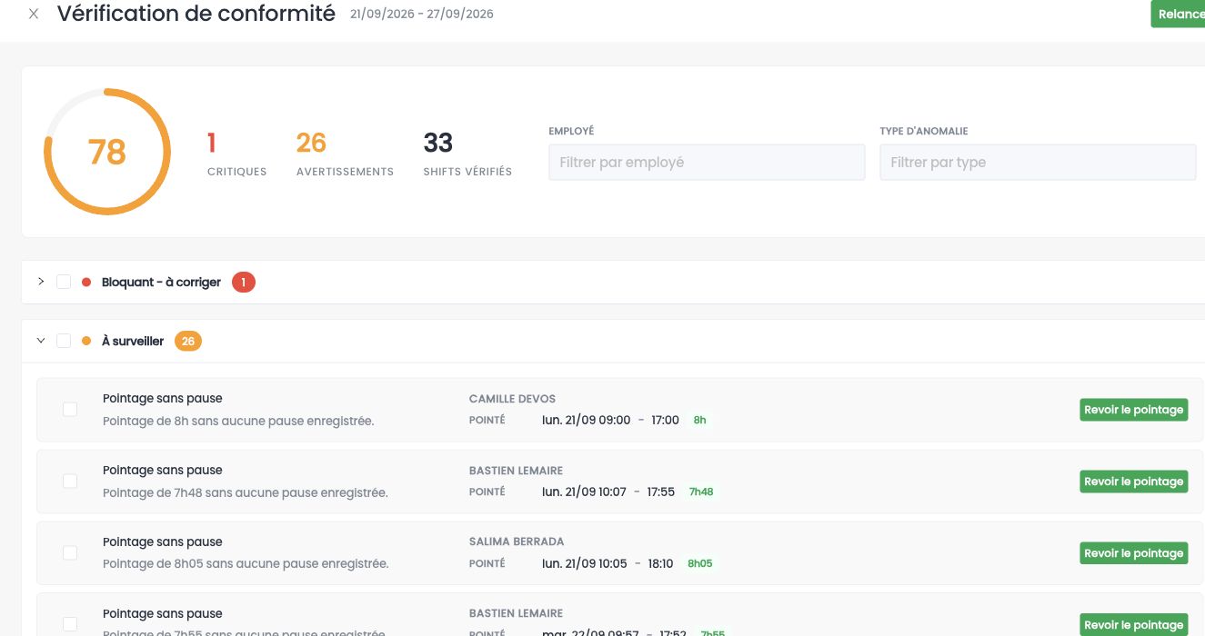
Task: Open the Filtrer par type filter
Action: pyautogui.click(x=1038, y=163)
